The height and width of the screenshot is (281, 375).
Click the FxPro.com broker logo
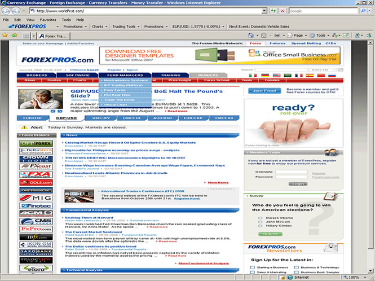point(36,229)
